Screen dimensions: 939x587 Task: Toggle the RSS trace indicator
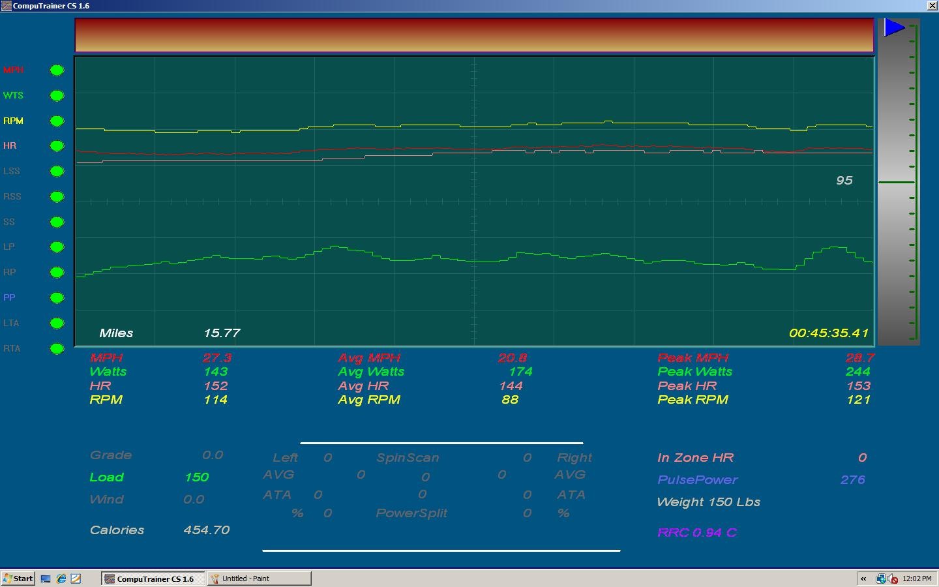pos(57,197)
